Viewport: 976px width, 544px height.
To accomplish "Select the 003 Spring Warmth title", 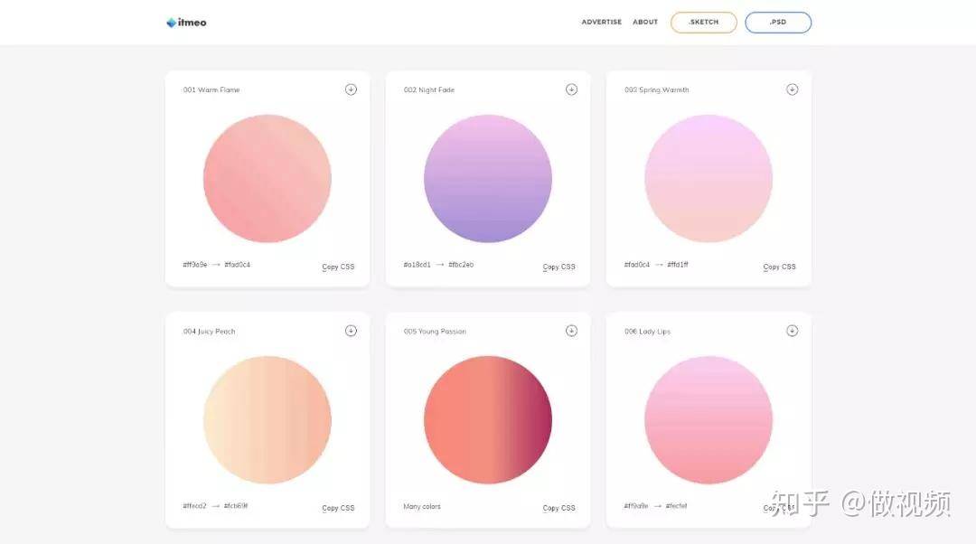I will 657,89.
